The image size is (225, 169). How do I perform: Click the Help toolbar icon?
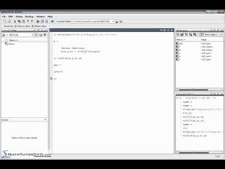point(52,21)
